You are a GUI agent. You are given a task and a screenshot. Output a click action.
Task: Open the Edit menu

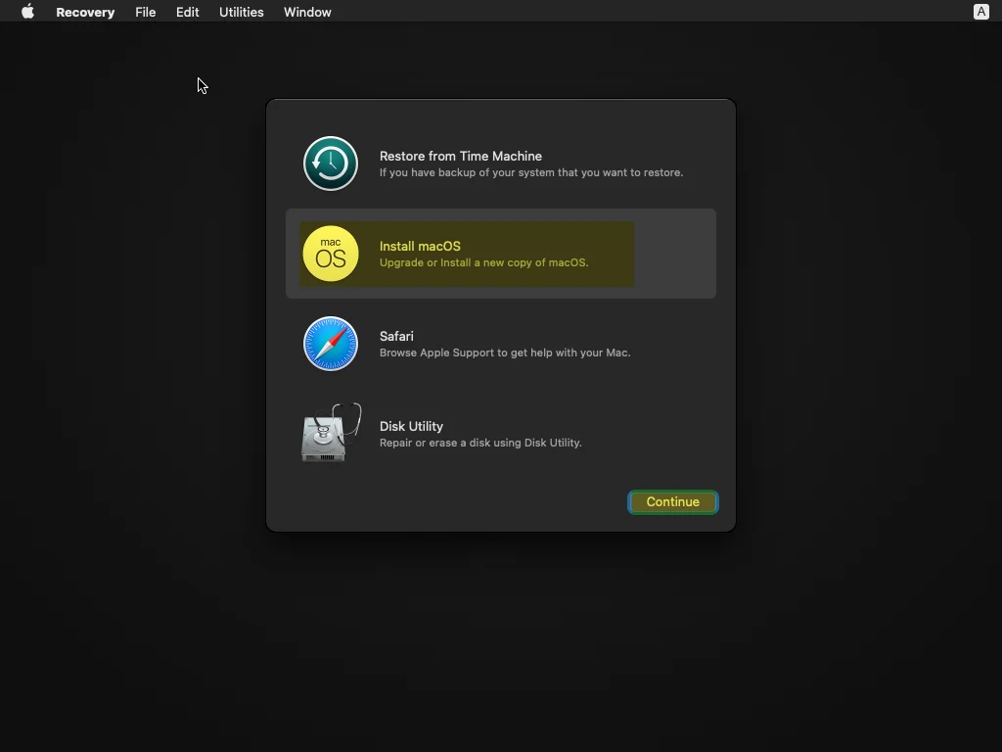(187, 12)
